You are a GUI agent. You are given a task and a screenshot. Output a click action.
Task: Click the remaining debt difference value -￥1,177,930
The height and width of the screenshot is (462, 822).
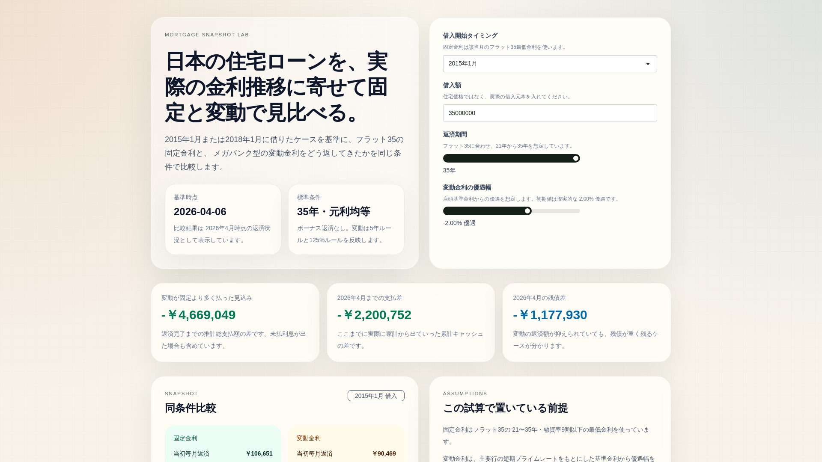point(550,315)
